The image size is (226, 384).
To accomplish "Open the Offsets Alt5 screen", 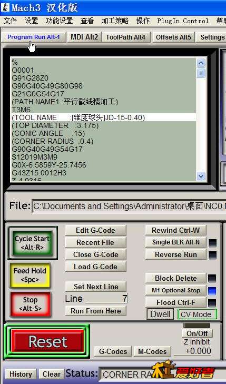I will pos(173,37).
